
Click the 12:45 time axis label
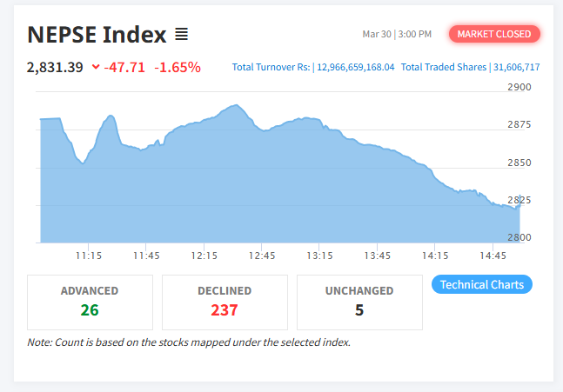coord(262,256)
